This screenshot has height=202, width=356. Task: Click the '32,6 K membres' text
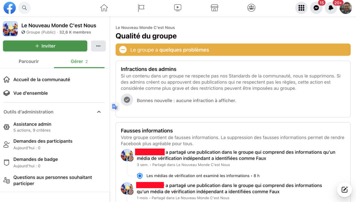click(75, 32)
